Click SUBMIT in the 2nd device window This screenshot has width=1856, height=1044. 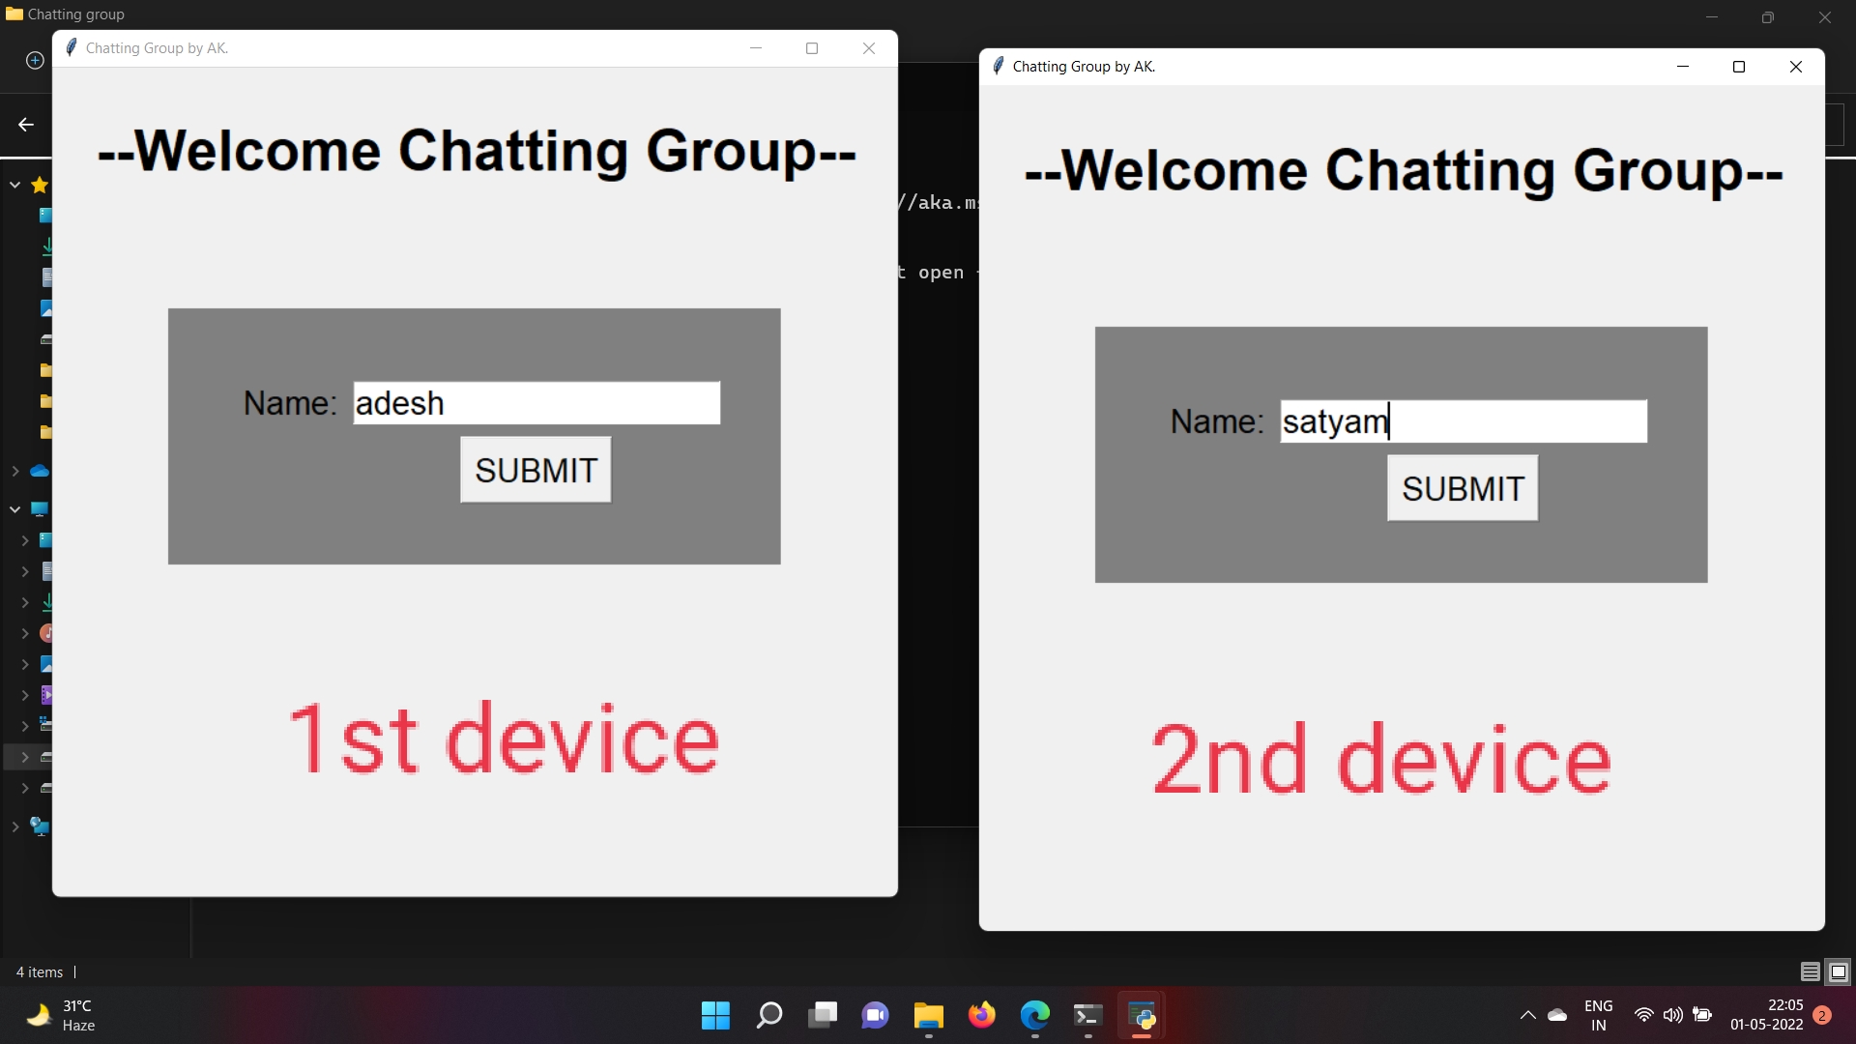[x=1462, y=488]
